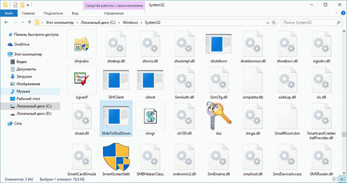
Task: Select SimAuth.dll file
Action: coord(184,80)
